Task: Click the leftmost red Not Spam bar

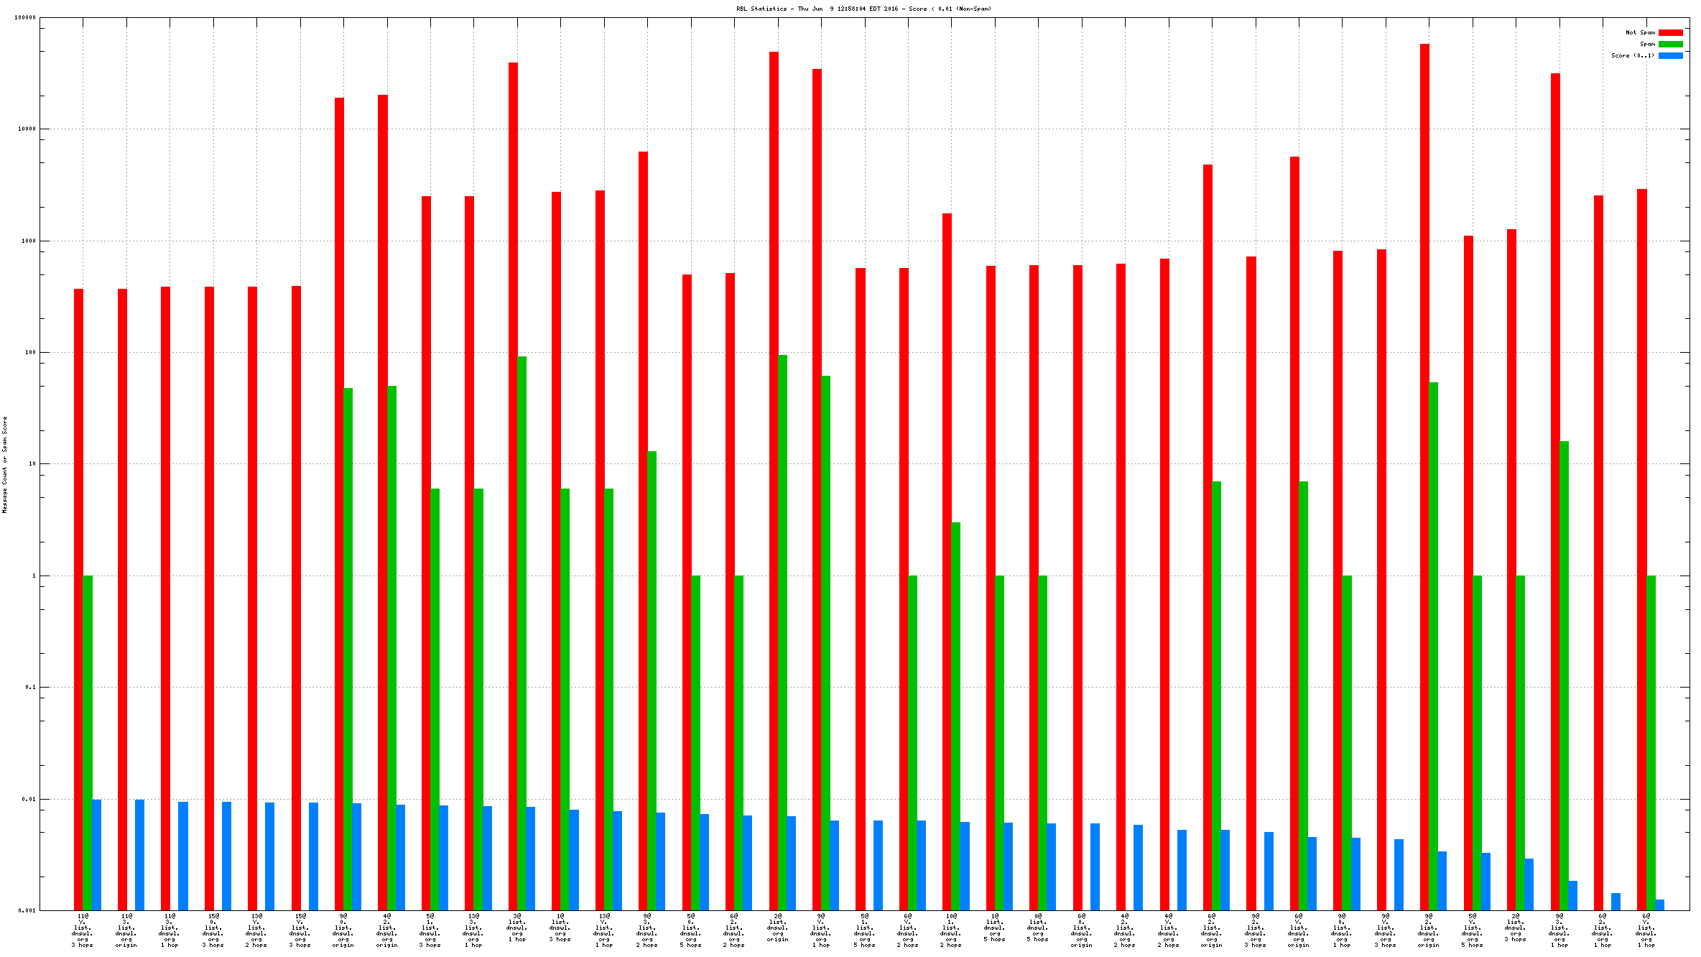Action: point(78,596)
